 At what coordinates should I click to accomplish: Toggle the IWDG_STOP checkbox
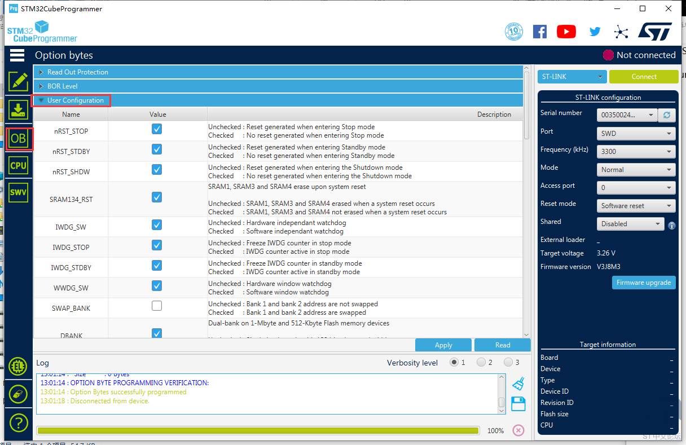(x=157, y=245)
